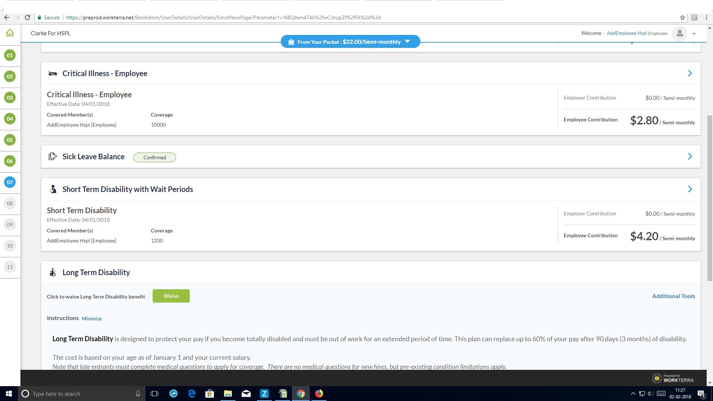Click the Short Term Disability person icon
This screenshot has width=713, height=401.
(x=53, y=189)
